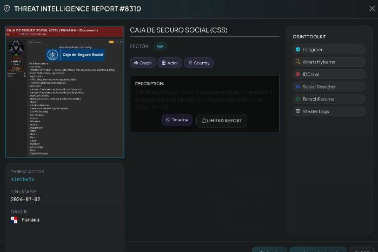Open the BreachForums toolkit entry
378x252 pixels.
click(329, 99)
